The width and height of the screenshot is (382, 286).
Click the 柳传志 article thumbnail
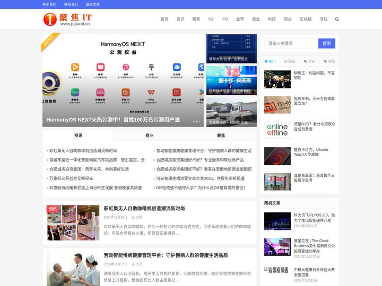tap(277, 79)
